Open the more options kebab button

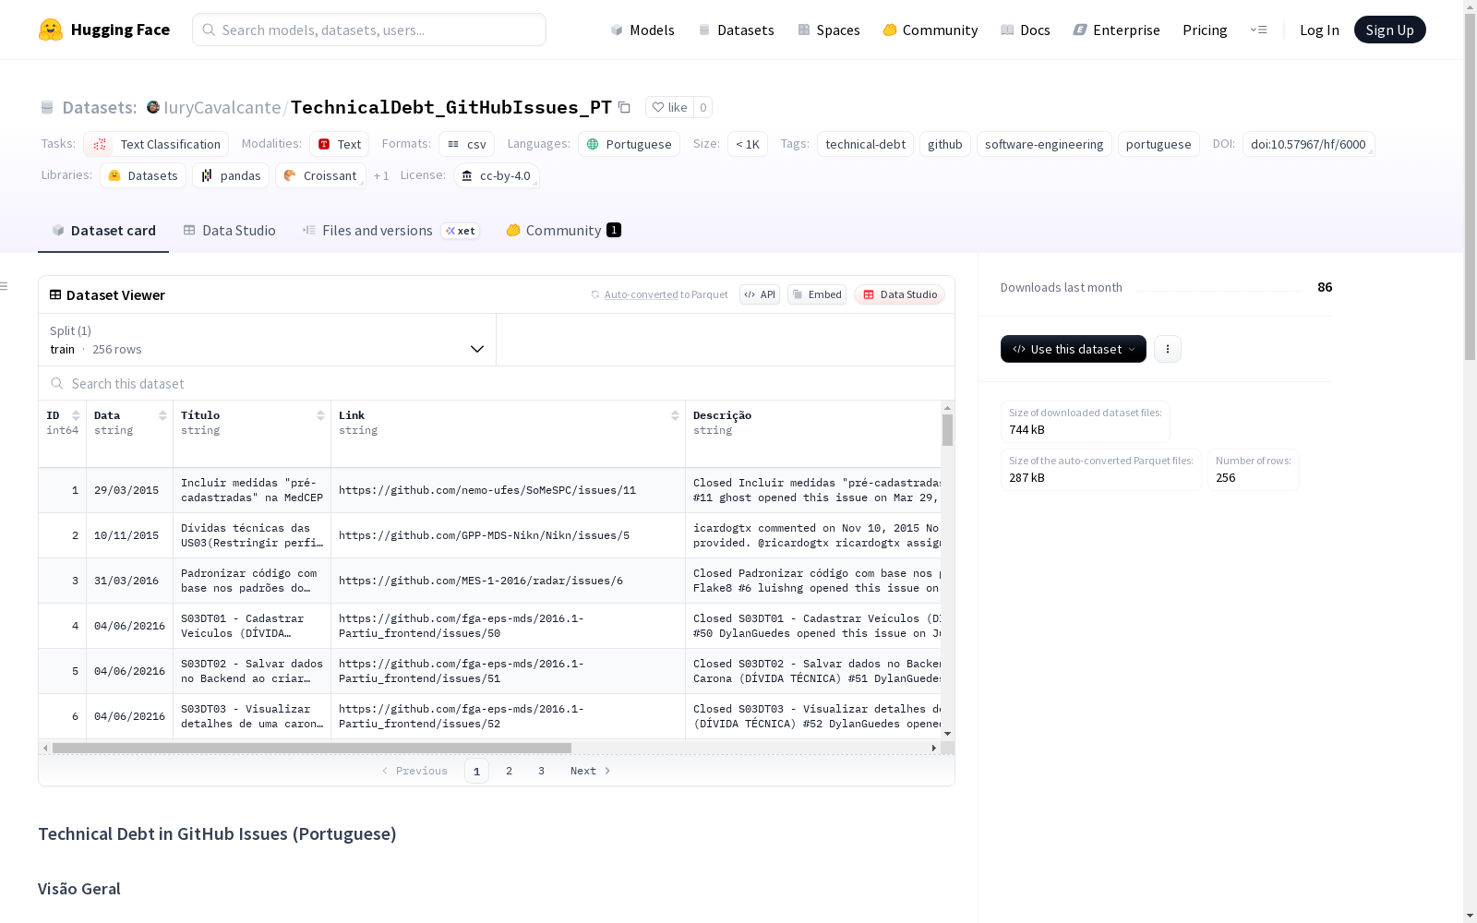coord(1168,349)
